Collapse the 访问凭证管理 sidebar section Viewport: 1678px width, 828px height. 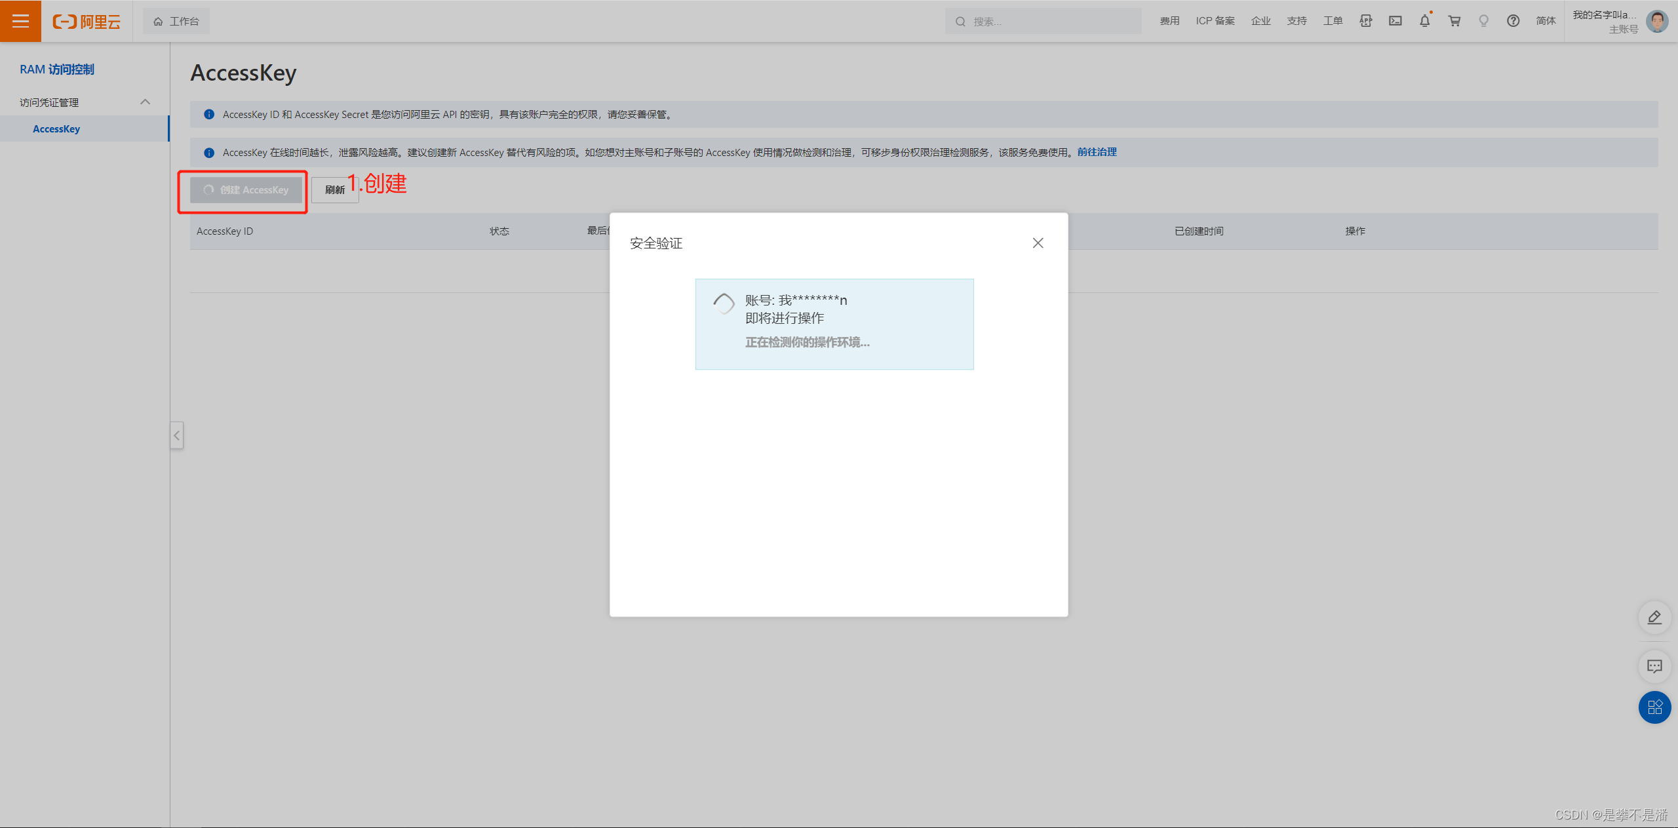(x=146, y=102)
